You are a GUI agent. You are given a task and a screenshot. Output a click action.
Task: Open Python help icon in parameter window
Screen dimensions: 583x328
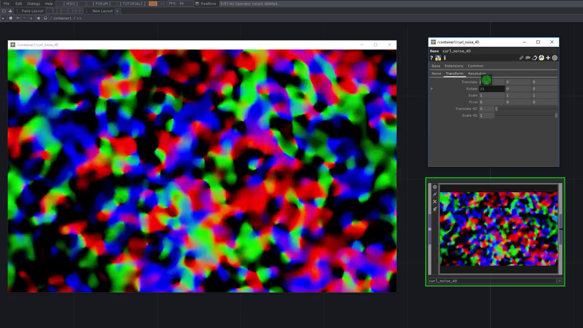tap(438, 58)
